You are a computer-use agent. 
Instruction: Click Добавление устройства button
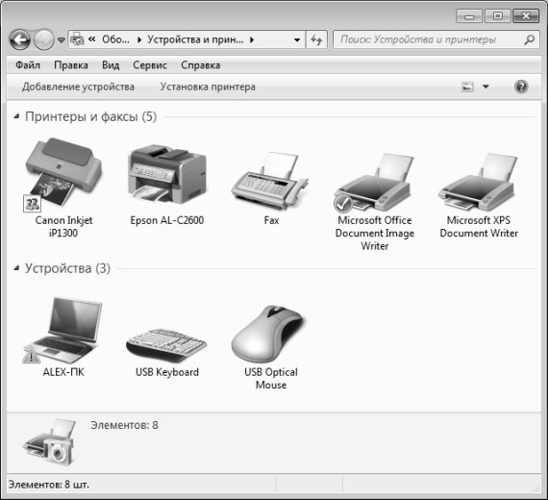tap(78, 87)
